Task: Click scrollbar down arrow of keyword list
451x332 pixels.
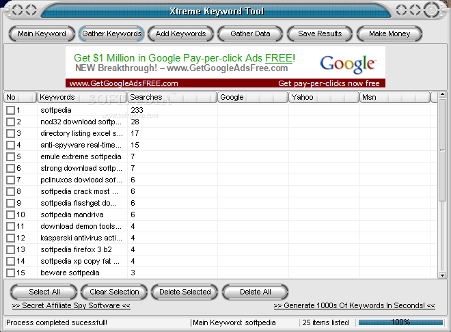Action: click(442, 275)
